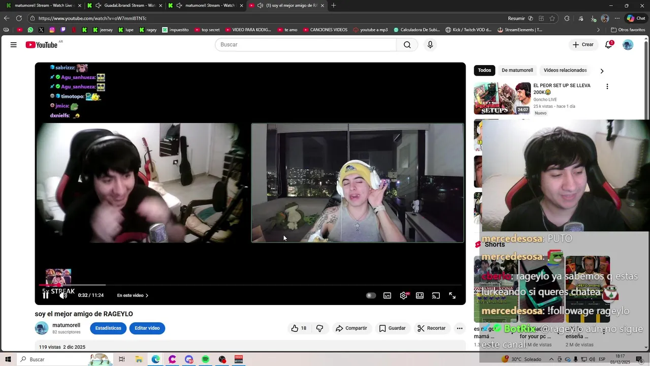Switch the player to theater mode
Image resolution: width=650 pixels, height=366 pixels.
pyautogui.click(x=420, y=295)
